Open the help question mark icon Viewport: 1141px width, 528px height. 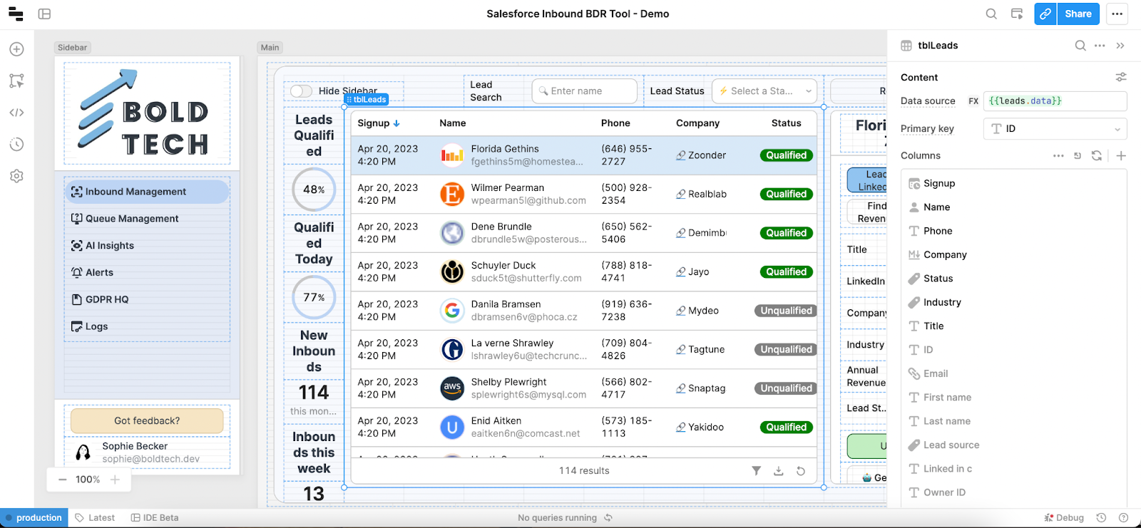click(x=1124, y=518)
